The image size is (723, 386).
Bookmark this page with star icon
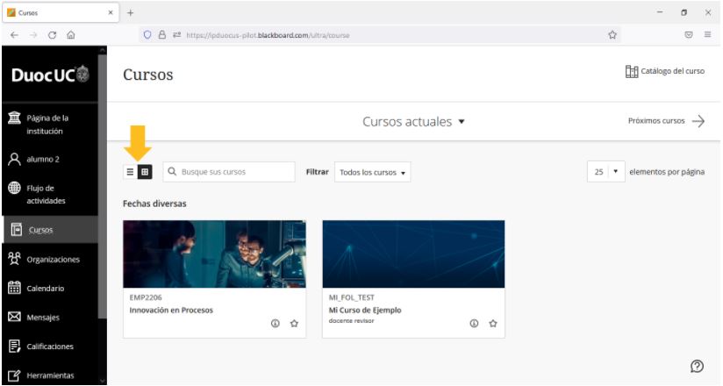[x=612, y=35]
